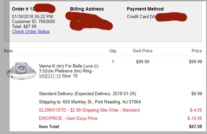This screenshot has height=134, width=207.
Task: Open the VKB317-10 product link
Action: click(50, 76)
